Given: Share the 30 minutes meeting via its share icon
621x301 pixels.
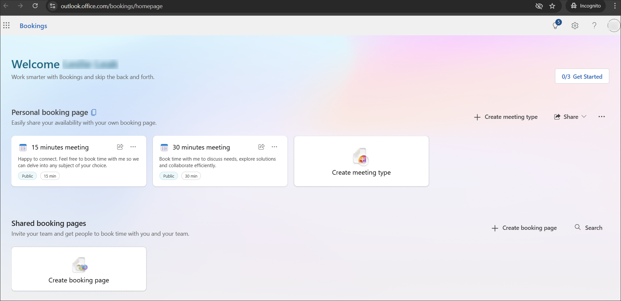Looking at the screenshot, I should pyautogui.click(x=261, y=147).
